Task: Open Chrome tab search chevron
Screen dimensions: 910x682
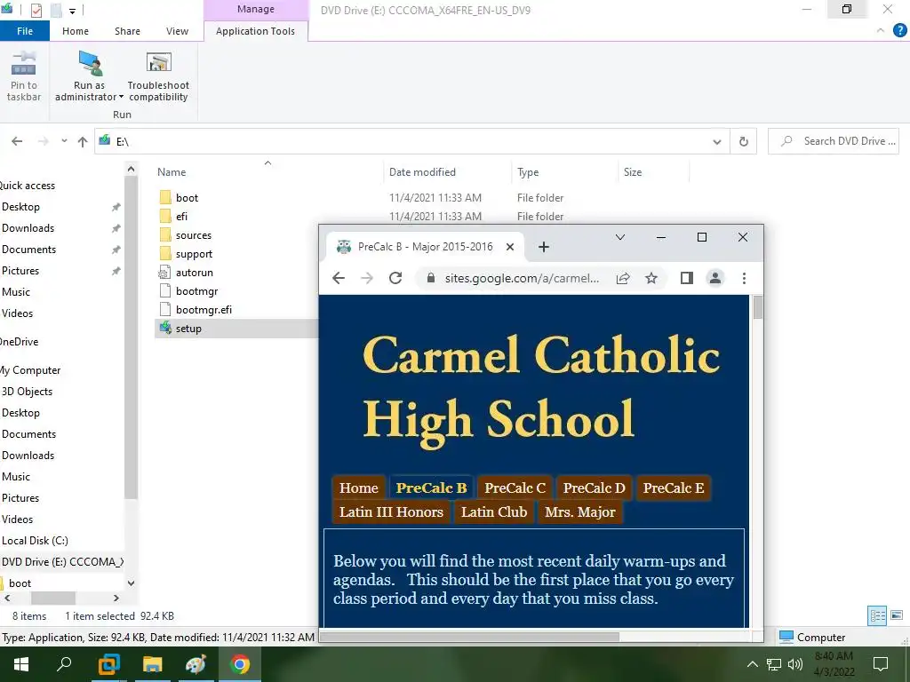Action: point(619,237)
